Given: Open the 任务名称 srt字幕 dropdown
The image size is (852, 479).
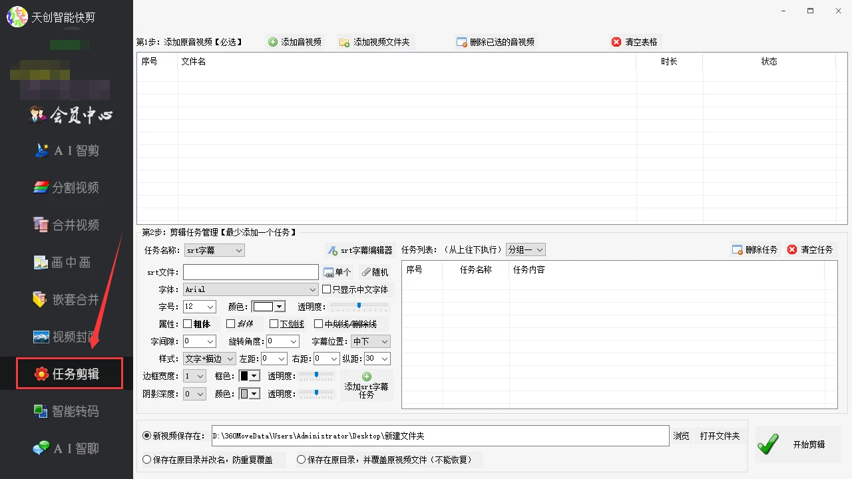Looking at the screenshot, I should tap(214, 250).
